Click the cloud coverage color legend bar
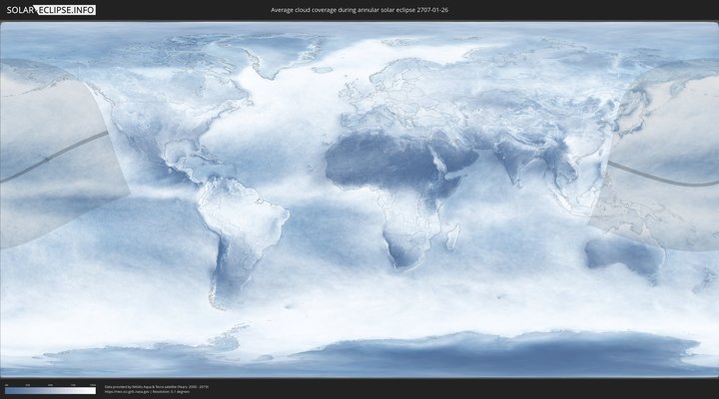The height and width of the screenshot is (399, 719). click(x=50, y=390)
